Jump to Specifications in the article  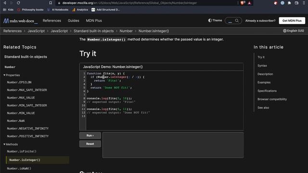point(267,91)
